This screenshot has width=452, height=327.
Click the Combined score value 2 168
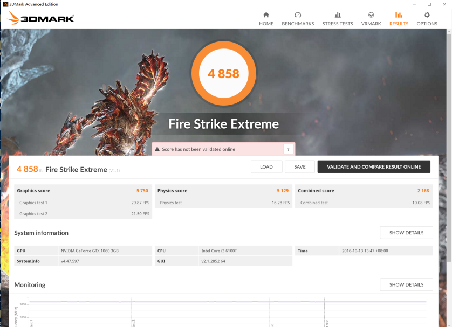pyautogui.click(x=423, y=191)
